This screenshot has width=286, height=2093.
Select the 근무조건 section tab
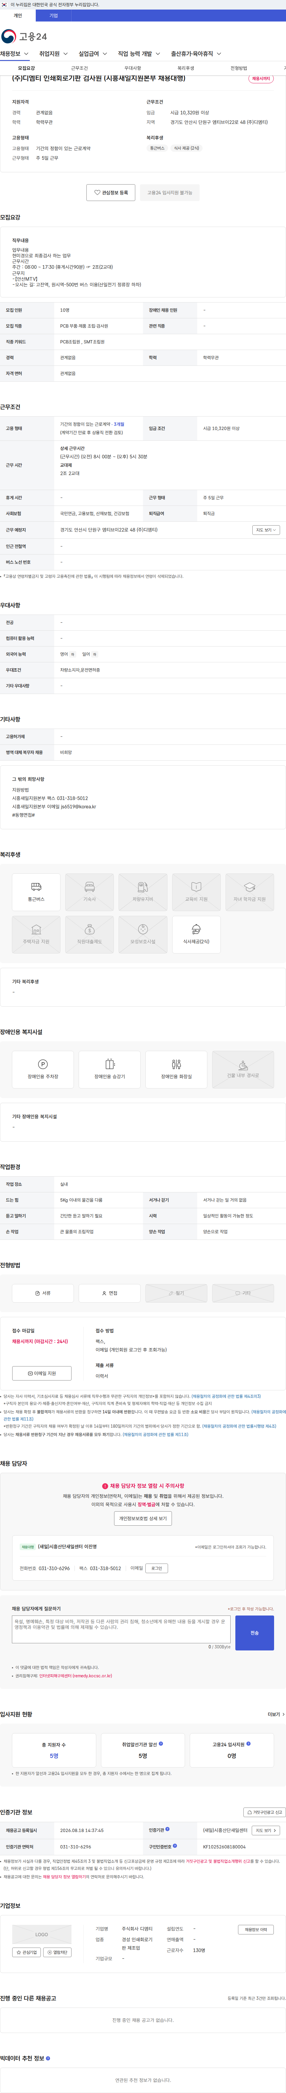80,68
